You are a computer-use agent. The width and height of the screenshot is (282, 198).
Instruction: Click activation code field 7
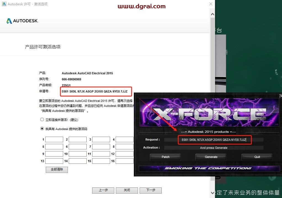101,147
